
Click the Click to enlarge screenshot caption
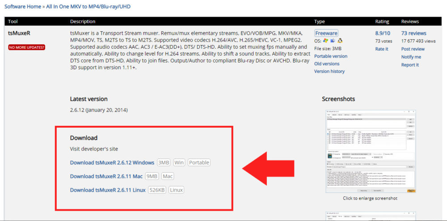click(x=370, y=198)
